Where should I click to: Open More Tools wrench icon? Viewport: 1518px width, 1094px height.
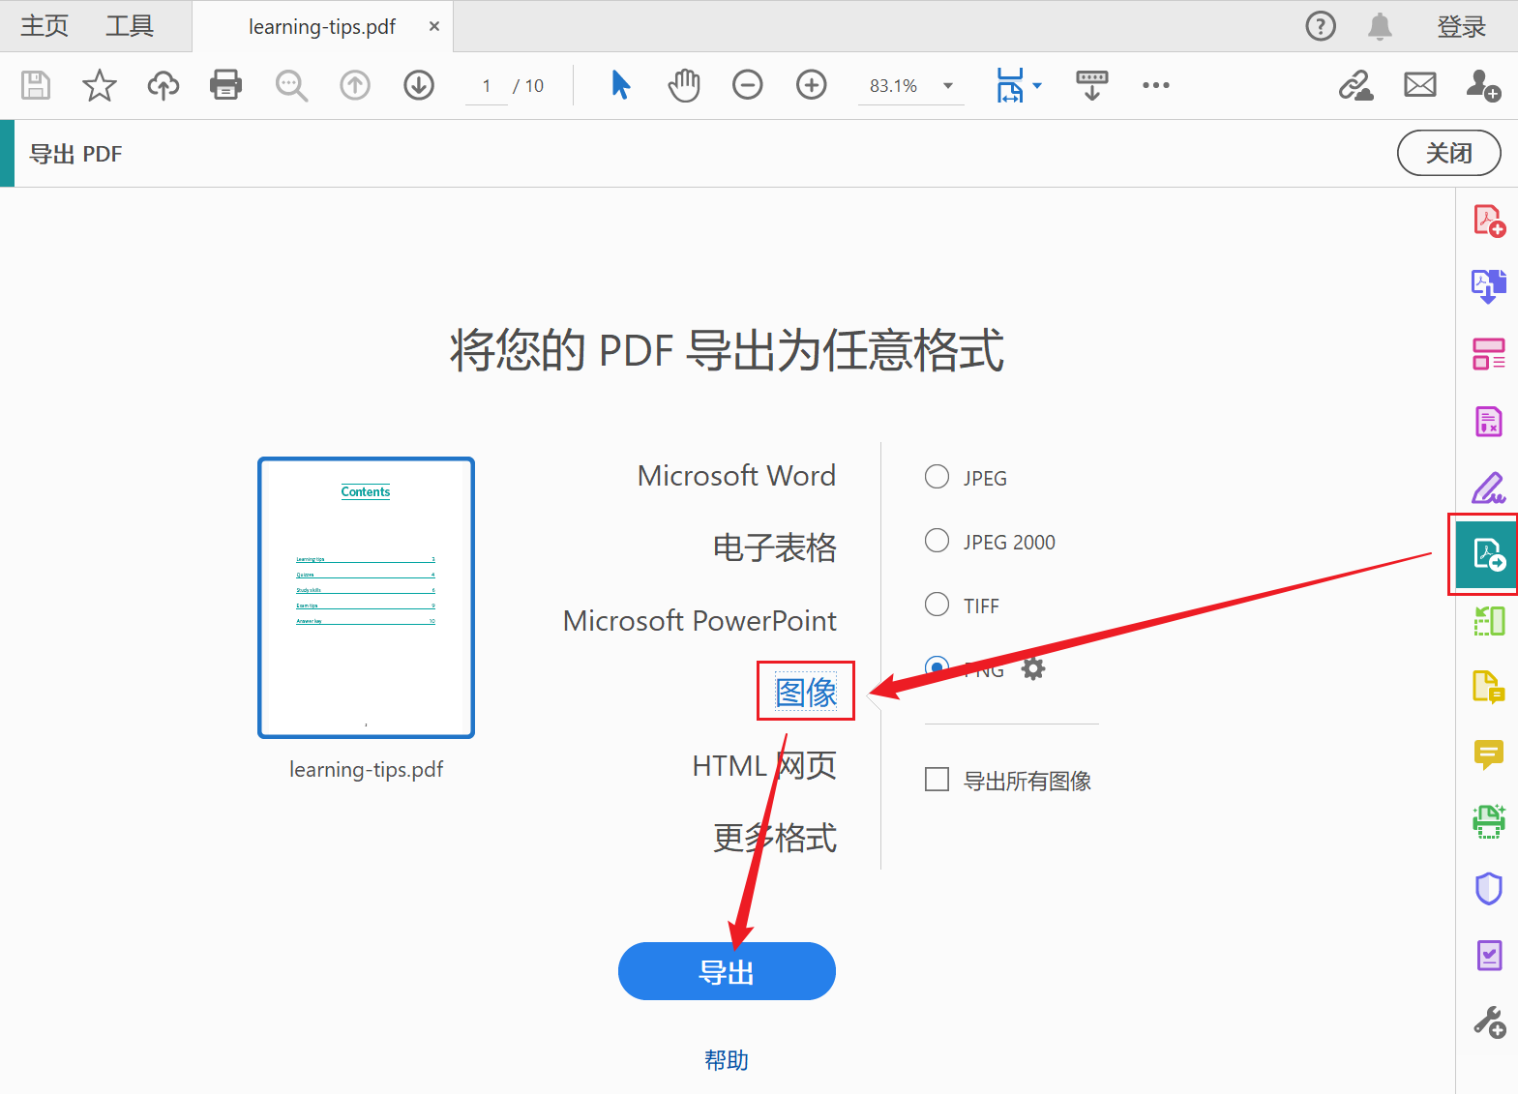(x=1489, y=1021)
